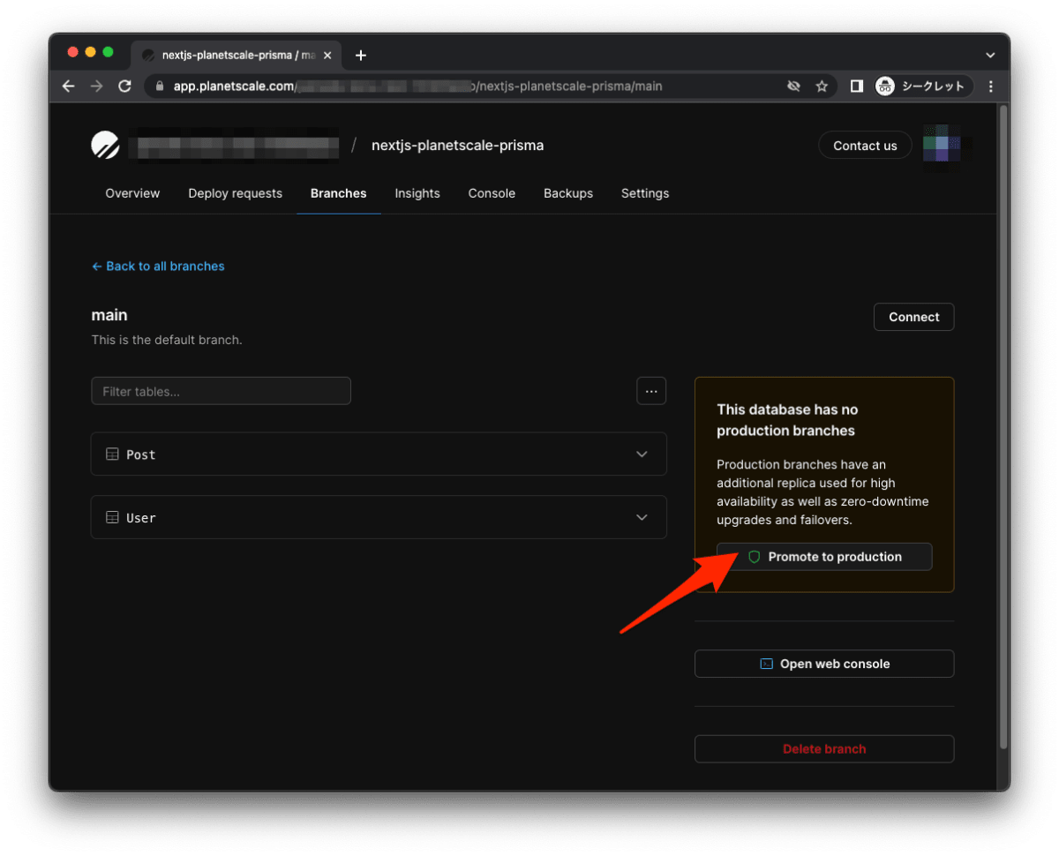Go to the Overview tab
This screenshot has width=1059, height=856.
pyautogui.click(x=132, y=193)
